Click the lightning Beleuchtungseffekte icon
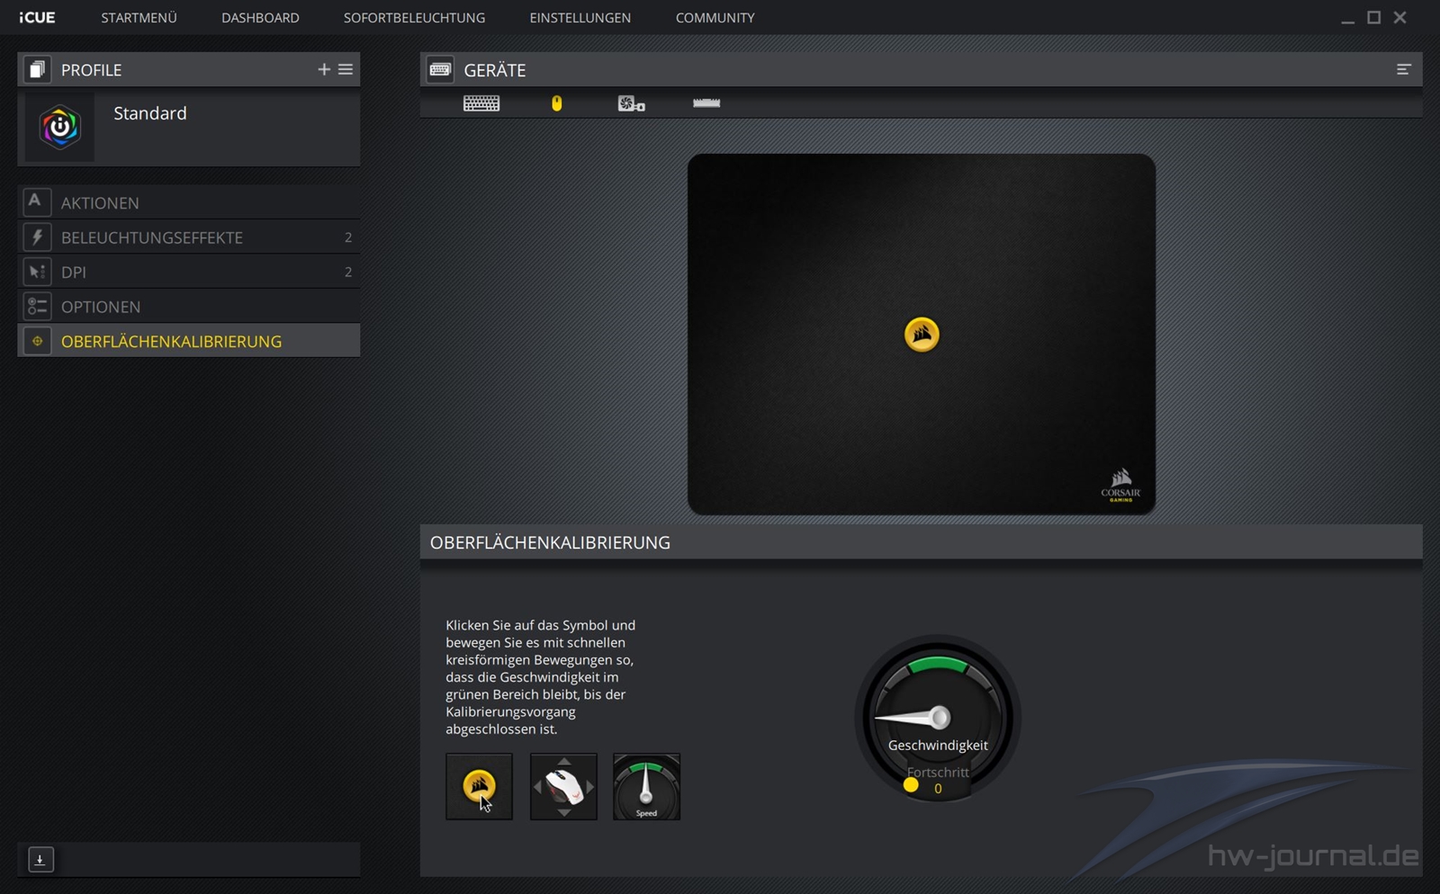Viewport: 1440px width, 894px height. [36, 237]
